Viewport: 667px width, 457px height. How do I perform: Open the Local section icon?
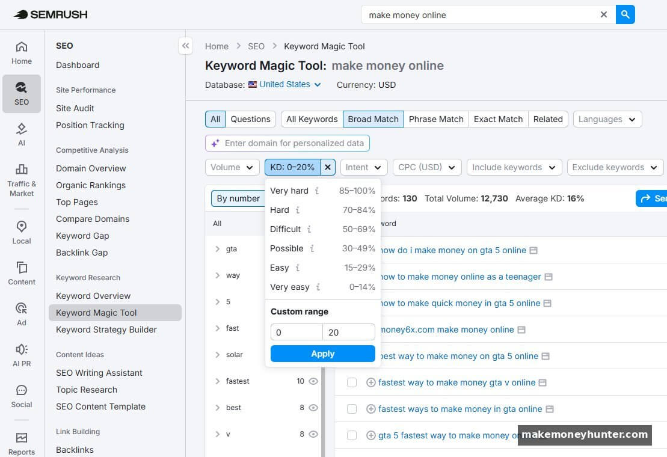(22, 232)
